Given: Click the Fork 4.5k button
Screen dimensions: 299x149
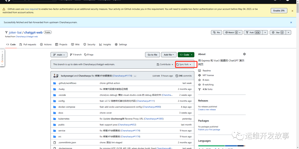Looking at the screenshot, I should coord(253,33).
